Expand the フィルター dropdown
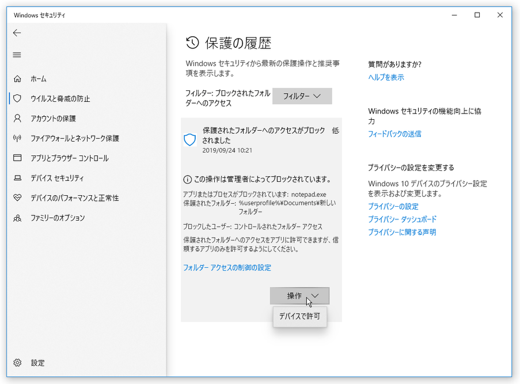Image resolution: width=520 pixels, height=384 pixels. pos(302,96)
